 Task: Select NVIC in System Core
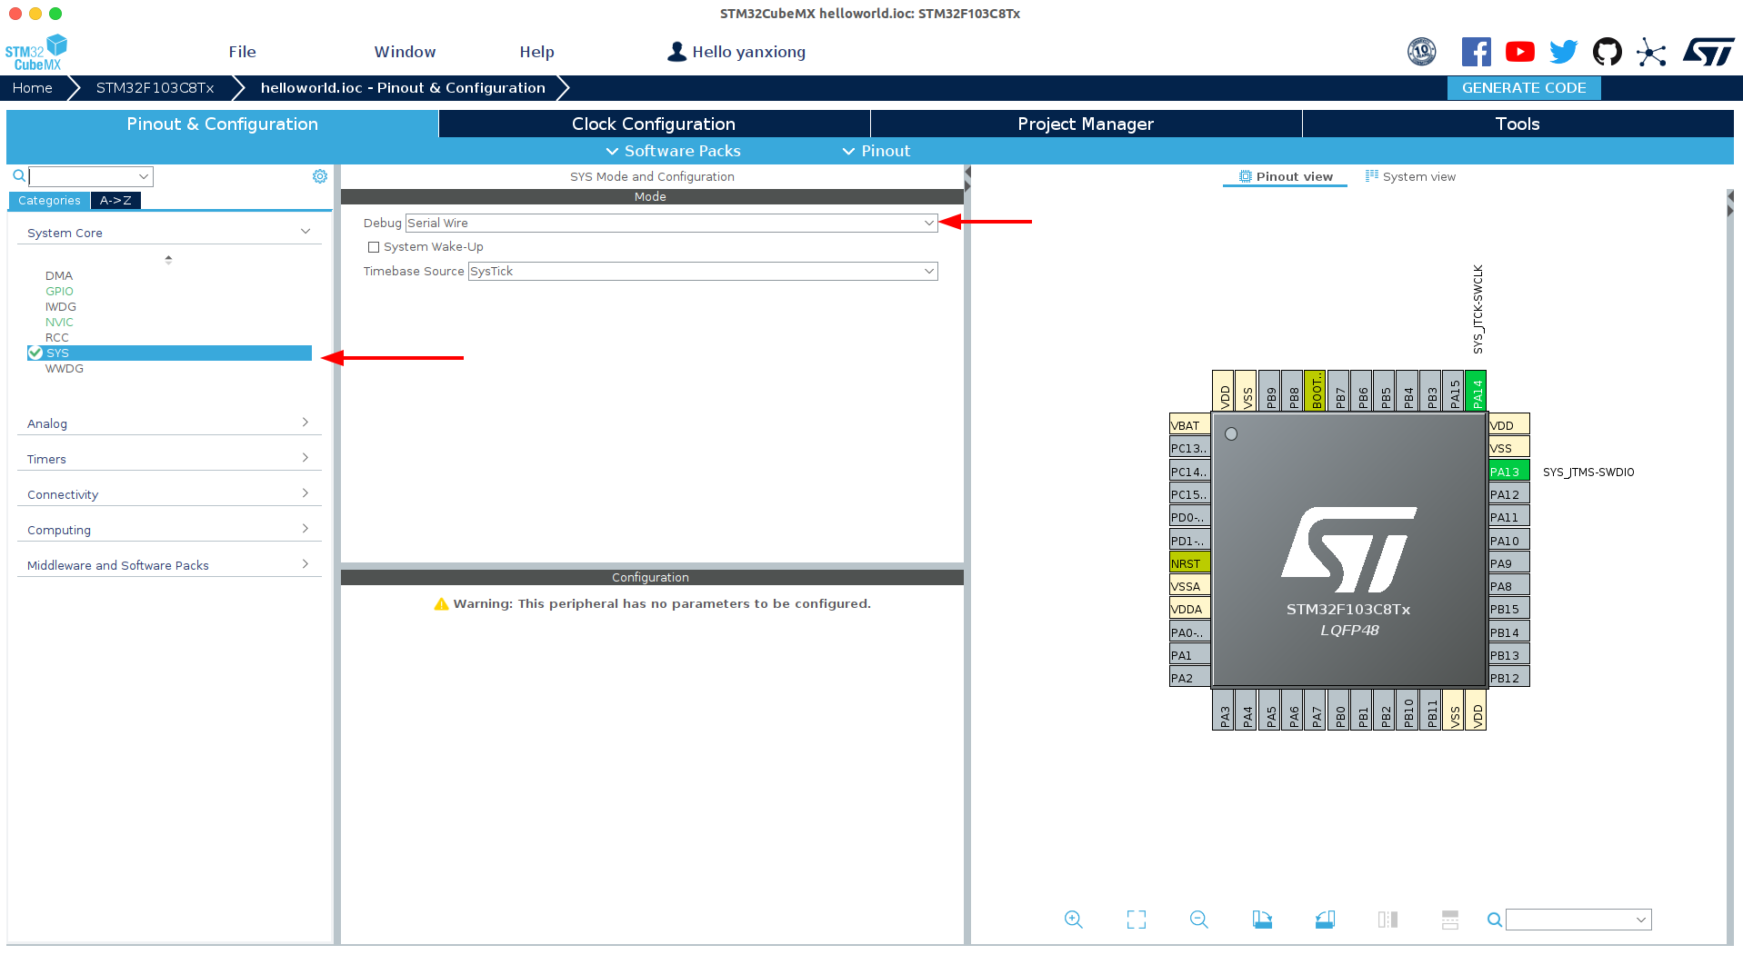point(59,322)
